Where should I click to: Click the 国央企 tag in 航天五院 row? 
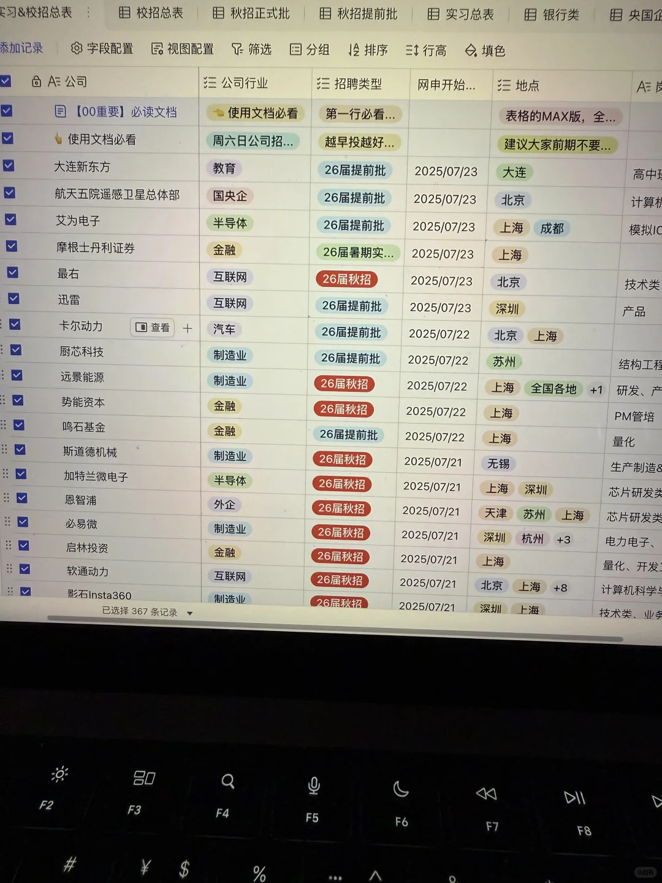pyautogui.click(x=230, y=196)
